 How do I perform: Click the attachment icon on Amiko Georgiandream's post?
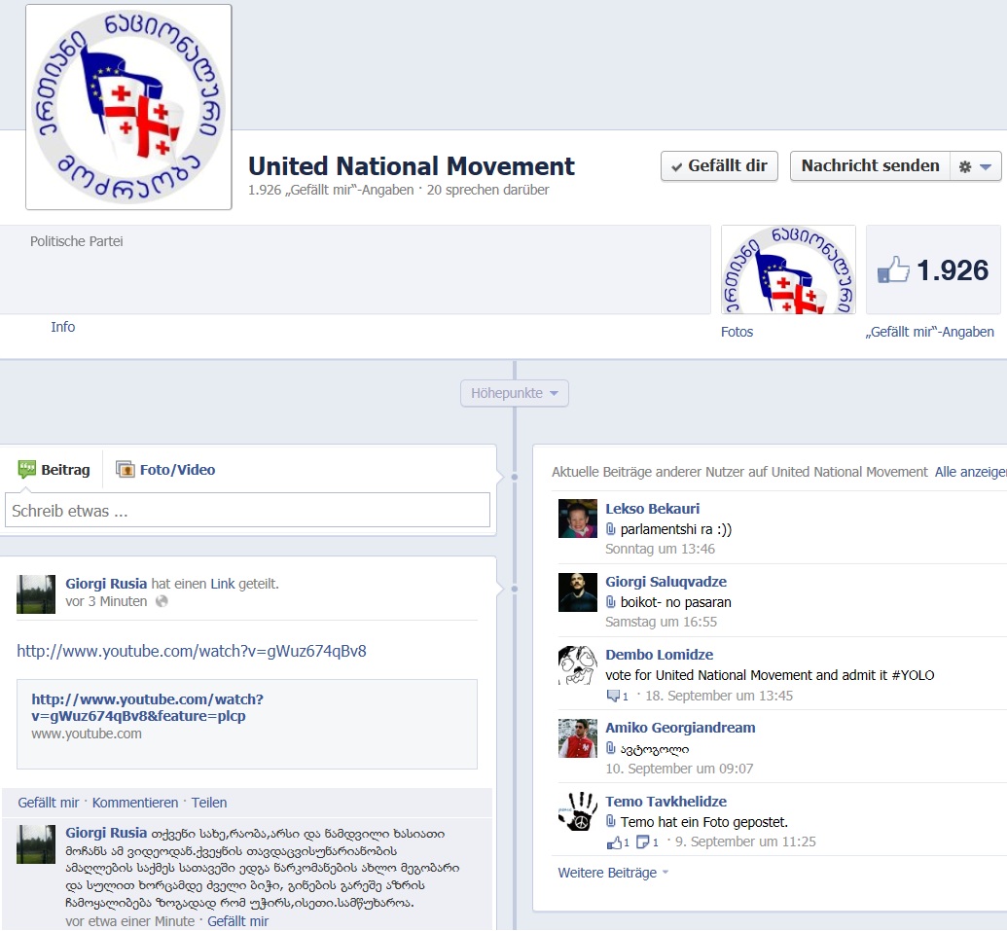point(611,749)
